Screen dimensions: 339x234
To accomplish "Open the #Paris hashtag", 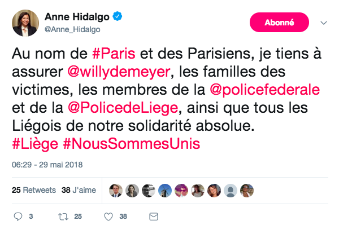I will point(112,56).
